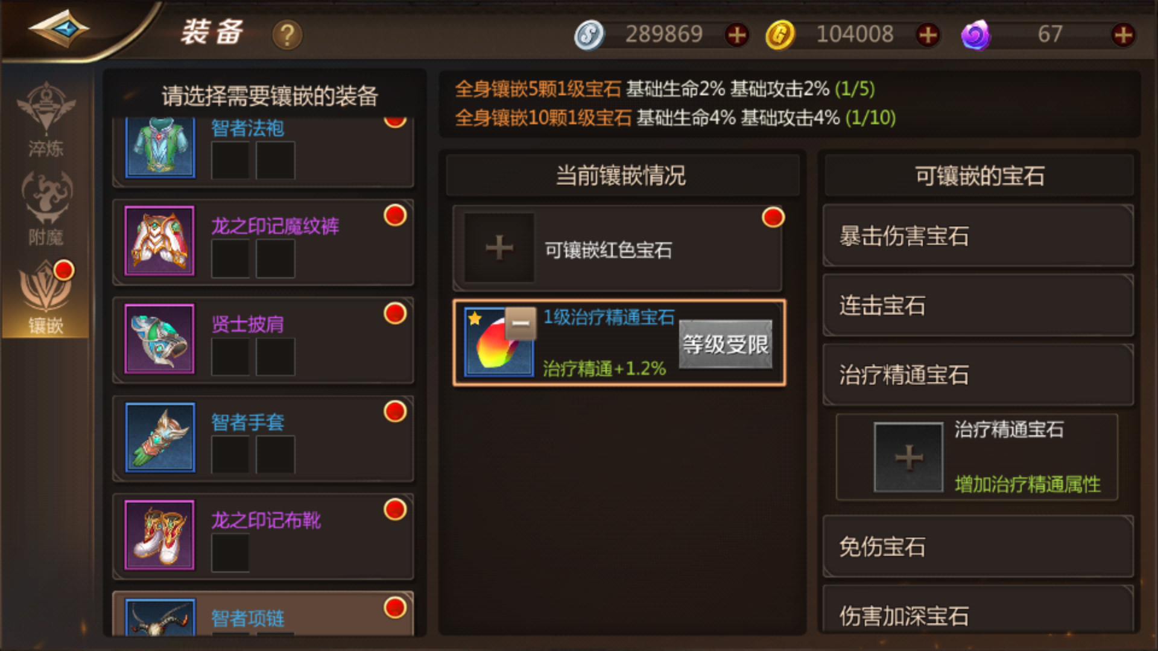Select 龙之印记魔纹裤 equipment item

point(263,242)
